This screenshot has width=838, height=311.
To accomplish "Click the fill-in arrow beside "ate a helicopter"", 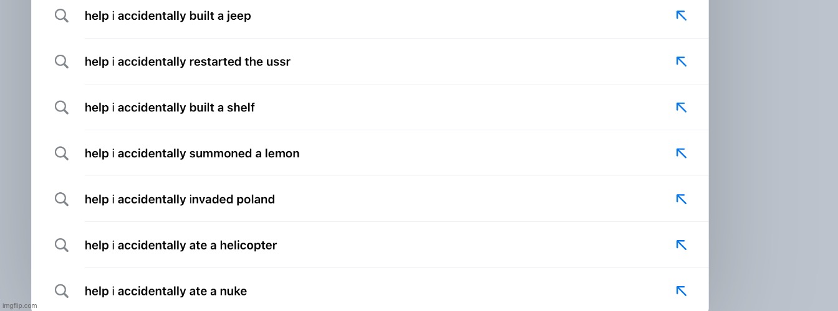I will tap(681, 245).
